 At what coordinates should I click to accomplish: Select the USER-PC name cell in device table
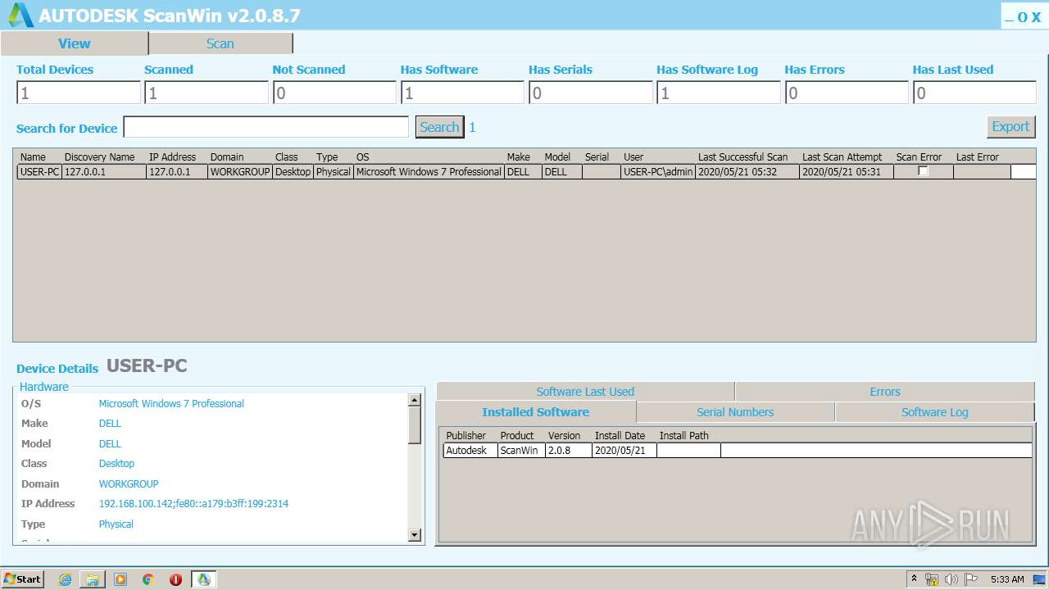pos(39,172)
